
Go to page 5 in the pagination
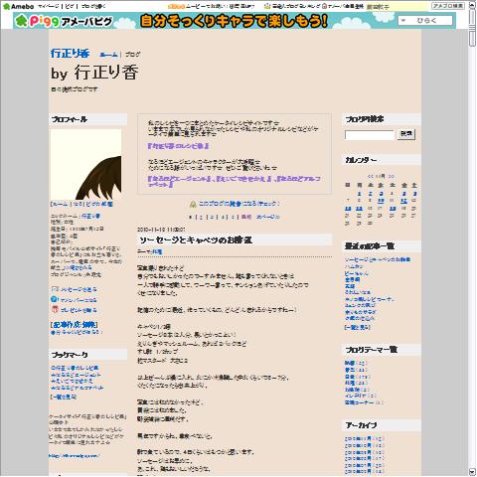click(x=233, y=217)
